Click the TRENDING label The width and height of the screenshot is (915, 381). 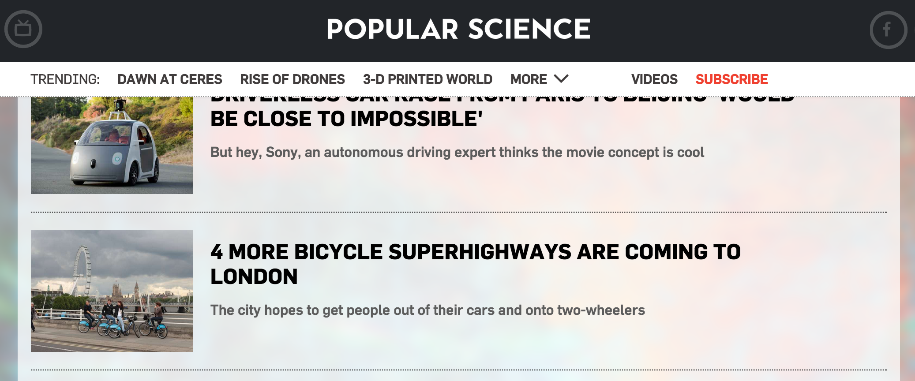click(x=65, y=79)
